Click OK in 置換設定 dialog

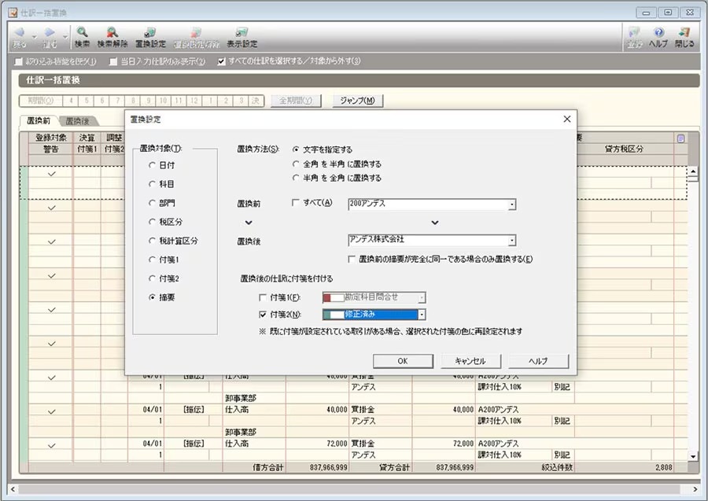403,361
